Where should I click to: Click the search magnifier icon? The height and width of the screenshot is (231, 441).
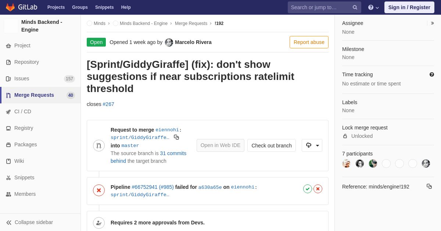pos(355,7)
